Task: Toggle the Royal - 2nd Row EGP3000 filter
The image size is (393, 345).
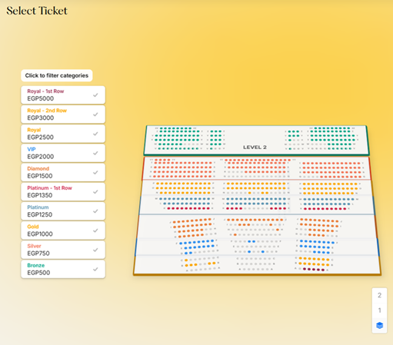Action: [x=63, y=114]
